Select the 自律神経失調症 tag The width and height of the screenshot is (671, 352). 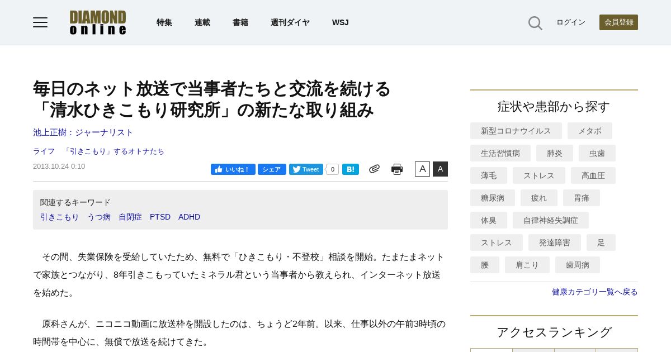tap(551, 220)
